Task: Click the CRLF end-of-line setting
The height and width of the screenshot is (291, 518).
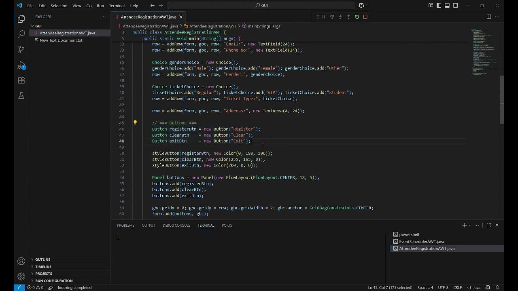Action: coord(457,288)
